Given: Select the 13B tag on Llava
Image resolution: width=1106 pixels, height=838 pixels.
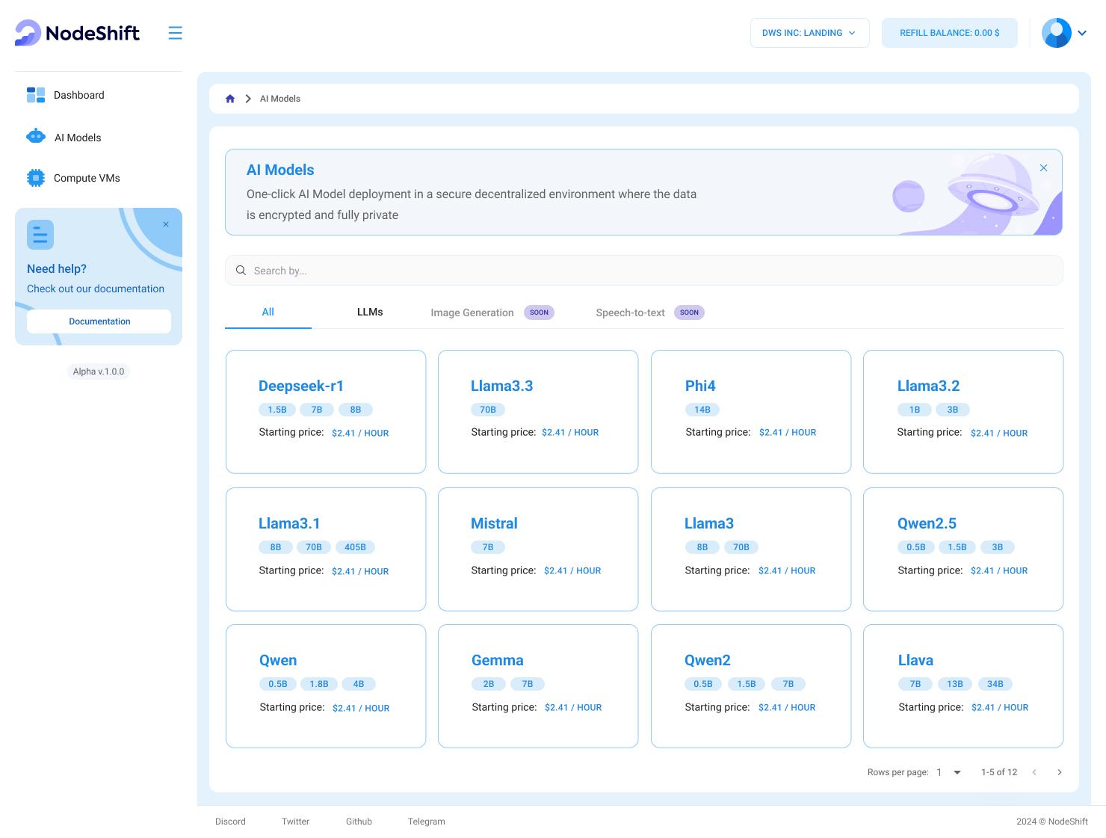Looking at the screenshot, I should (955, 684).
